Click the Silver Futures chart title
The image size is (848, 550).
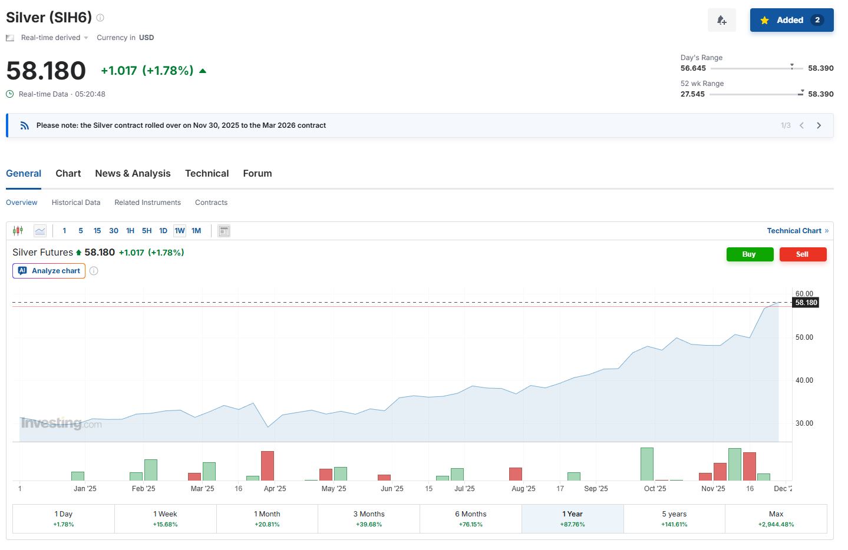(x=43, y=253)
